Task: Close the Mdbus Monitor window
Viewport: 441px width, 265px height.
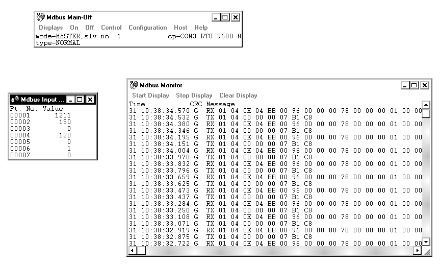Action: pos(424,85)
